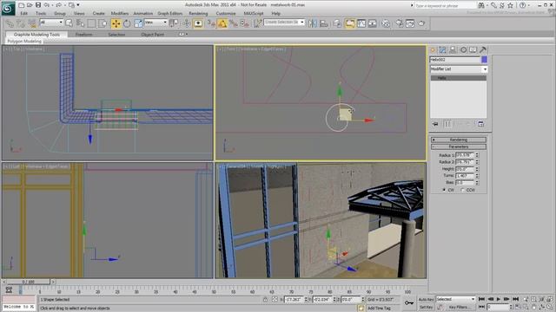The height and width of the screenshot is (312, 556).
Task: Activate the Select and Rotate tool
Action: (x=127, y=23)
